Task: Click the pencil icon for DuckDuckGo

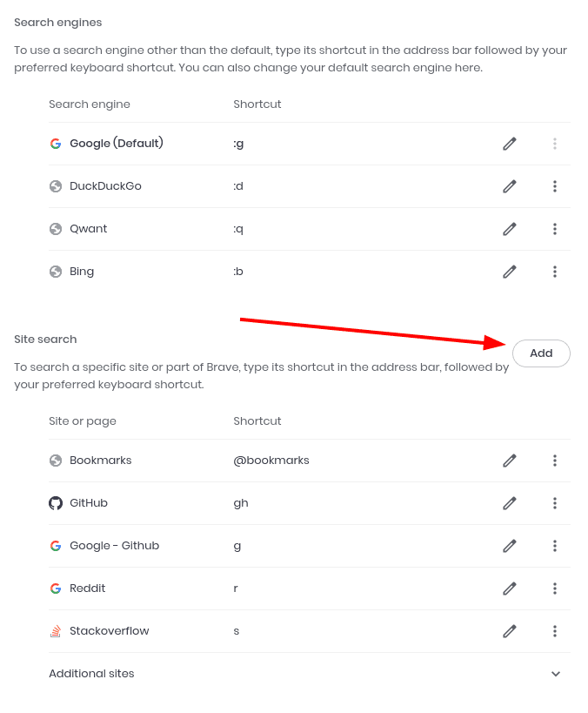Action: [x=510, y=186]
